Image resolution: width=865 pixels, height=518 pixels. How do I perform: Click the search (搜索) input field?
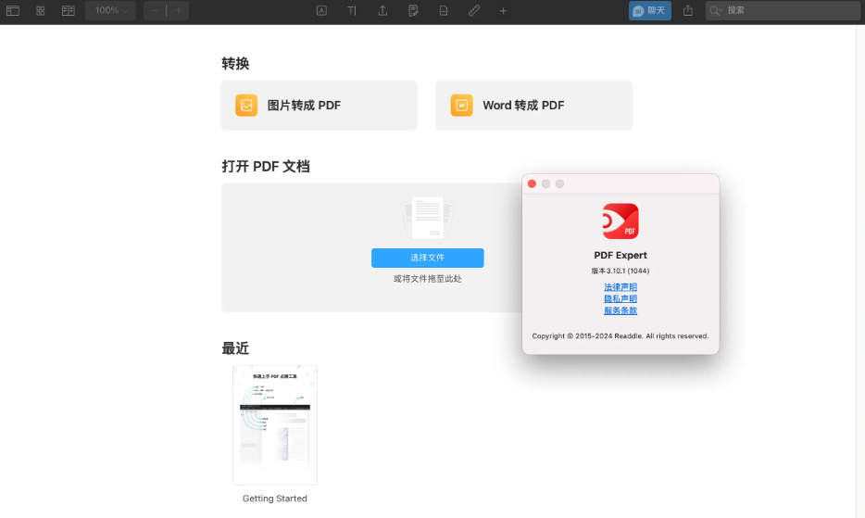pyautogui.click(x=783, y=10)
